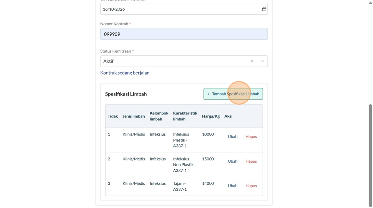
Task: Click Hapus for Infeksius Plastik row
Action: (x=251, y=136)
